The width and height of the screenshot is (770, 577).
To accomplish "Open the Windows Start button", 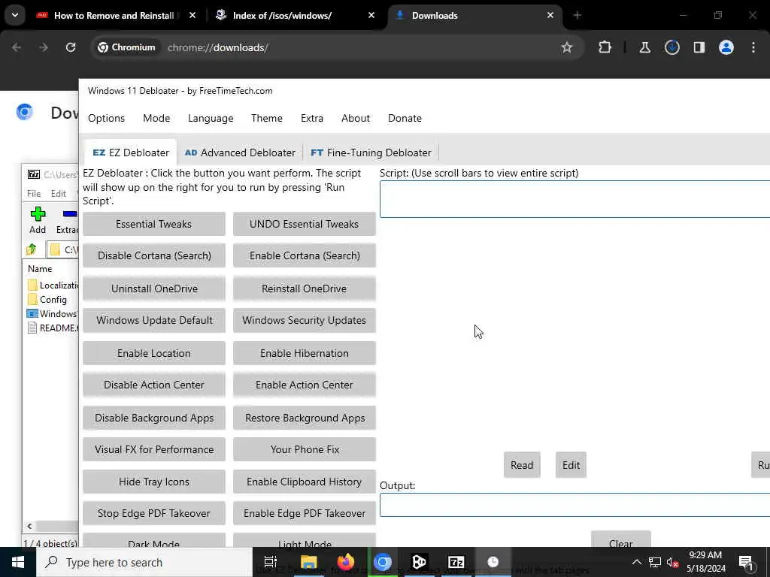I will (18, 562).
